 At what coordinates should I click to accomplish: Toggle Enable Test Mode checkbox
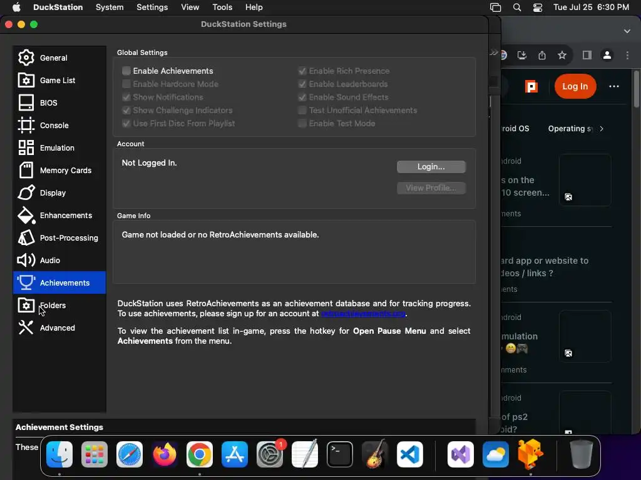(x=302, y=123)
